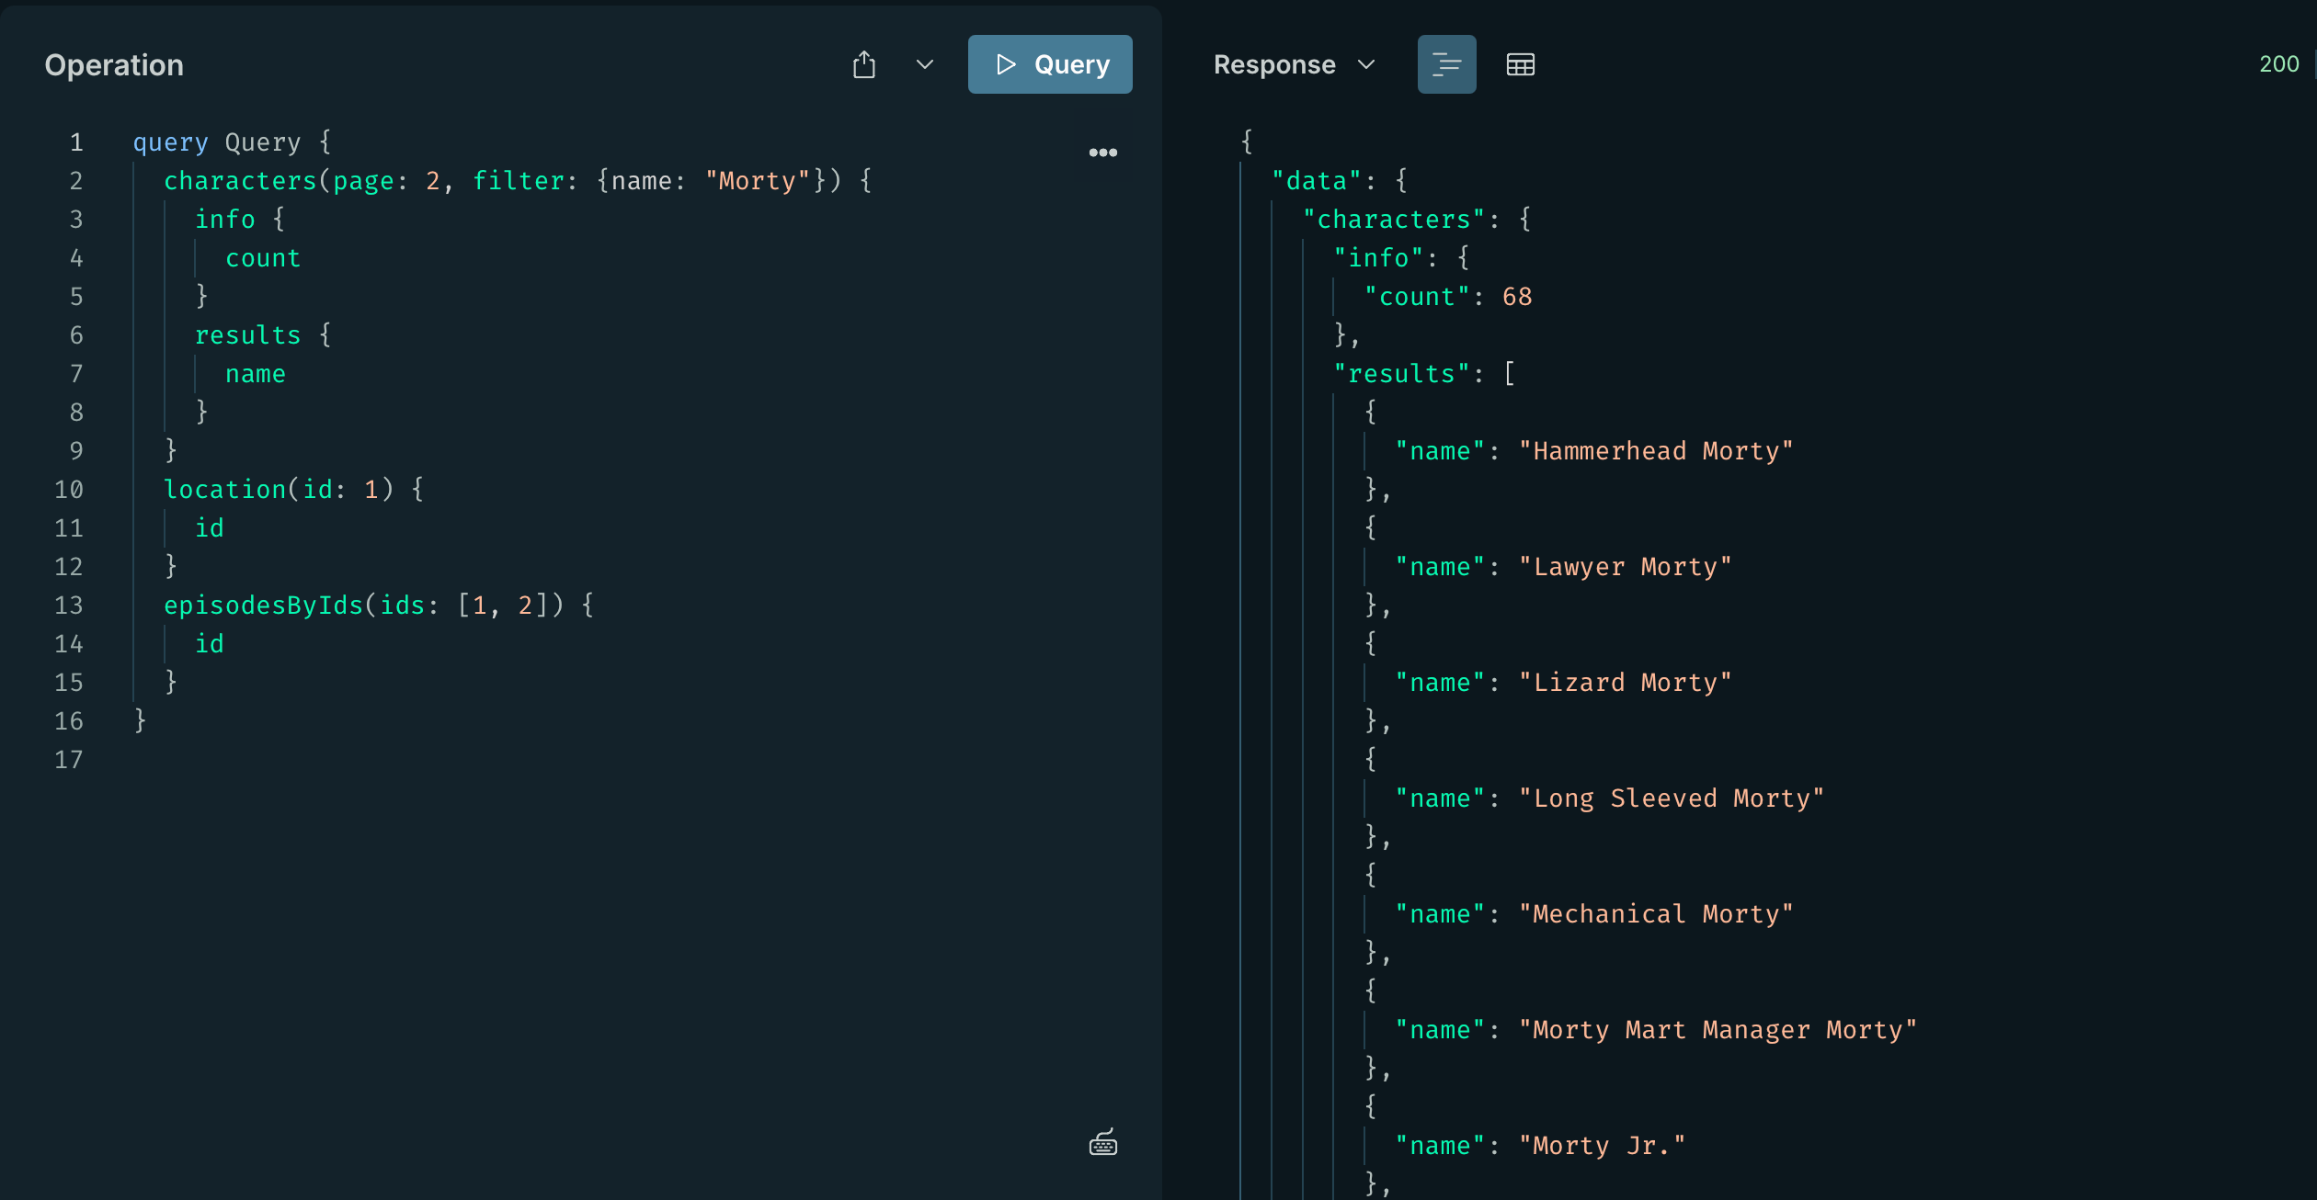This screenshot has width=2317, height=1200.
Task: Switch to table response view
Action: click(1520, 64)
